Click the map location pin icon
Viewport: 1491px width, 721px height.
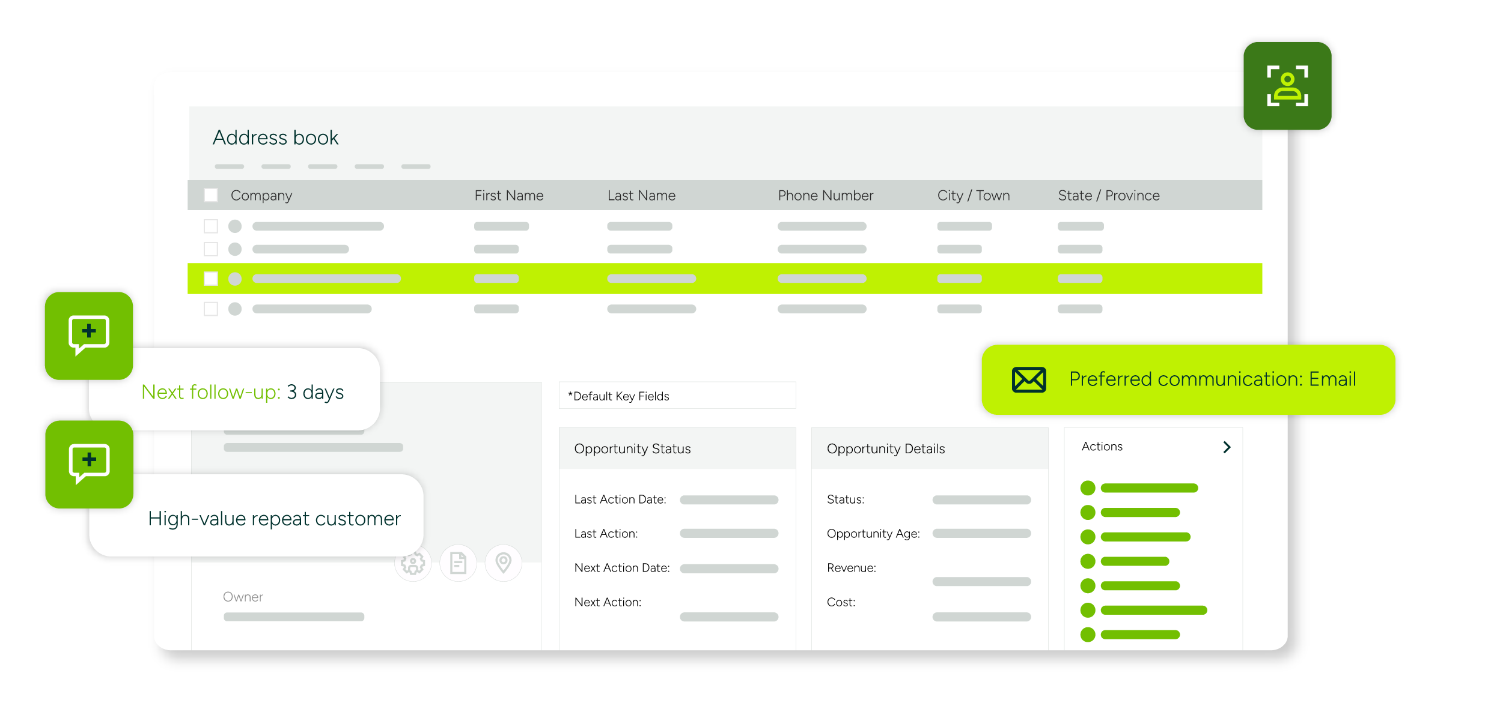[x=503, y=563]
